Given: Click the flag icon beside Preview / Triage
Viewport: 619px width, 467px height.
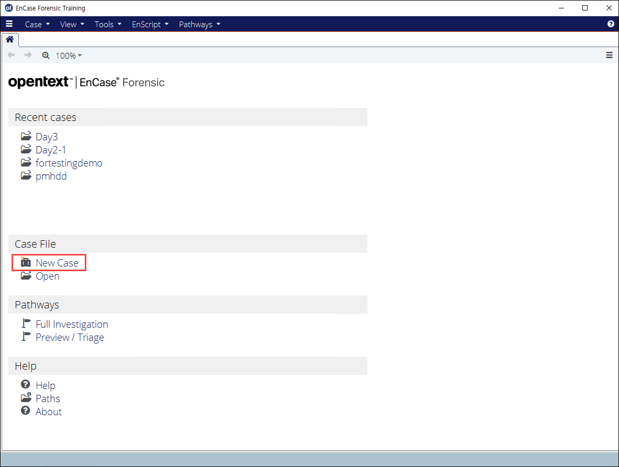Looking at the screenshot, I should coord(26,337).
